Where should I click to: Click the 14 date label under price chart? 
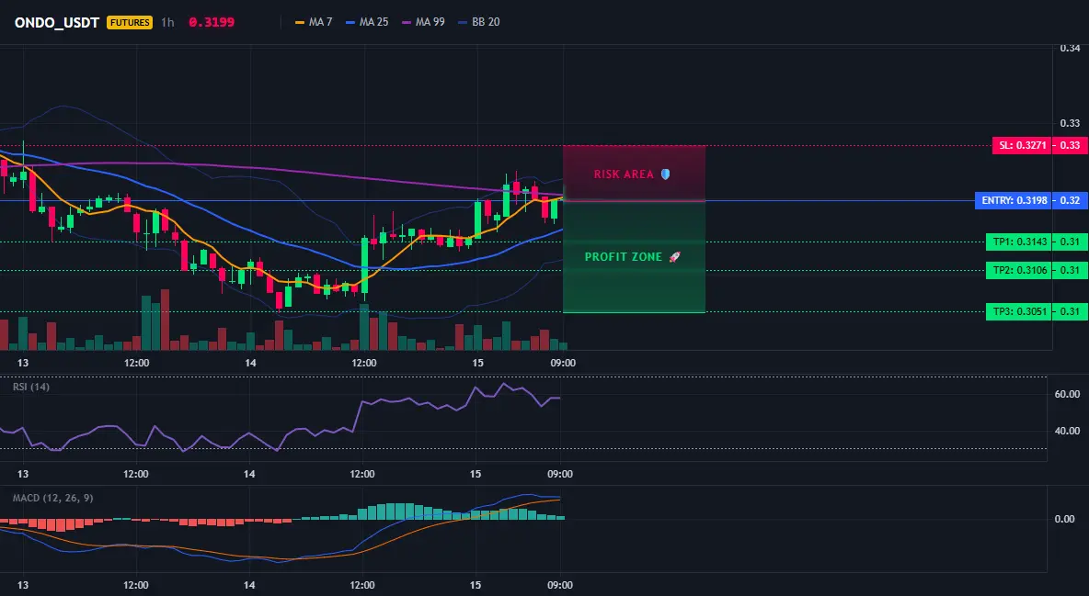(251, 363)
